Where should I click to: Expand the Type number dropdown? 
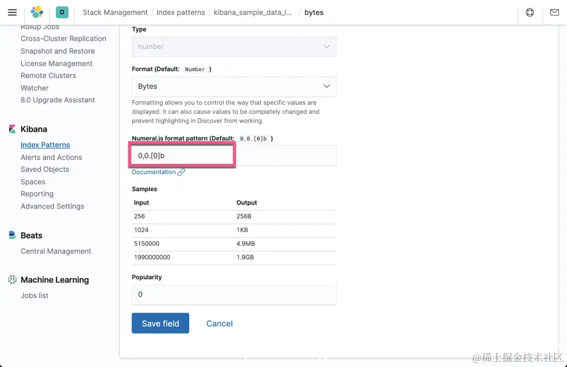point(234,47)
